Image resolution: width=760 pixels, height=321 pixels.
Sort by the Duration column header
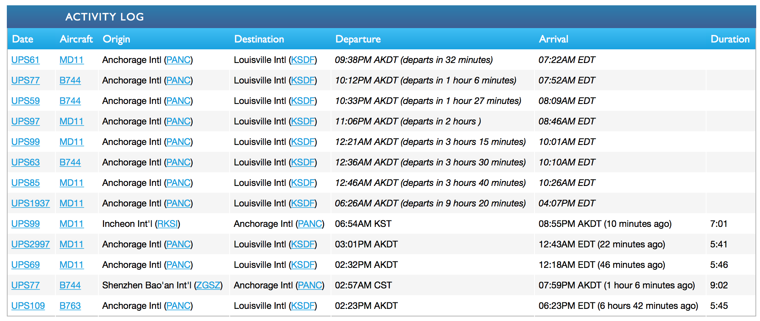[x=730, y=39]
